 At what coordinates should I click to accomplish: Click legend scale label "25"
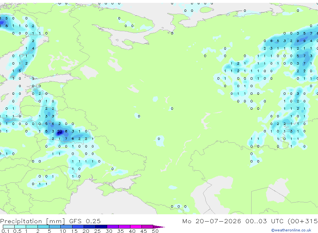[97, 231]
